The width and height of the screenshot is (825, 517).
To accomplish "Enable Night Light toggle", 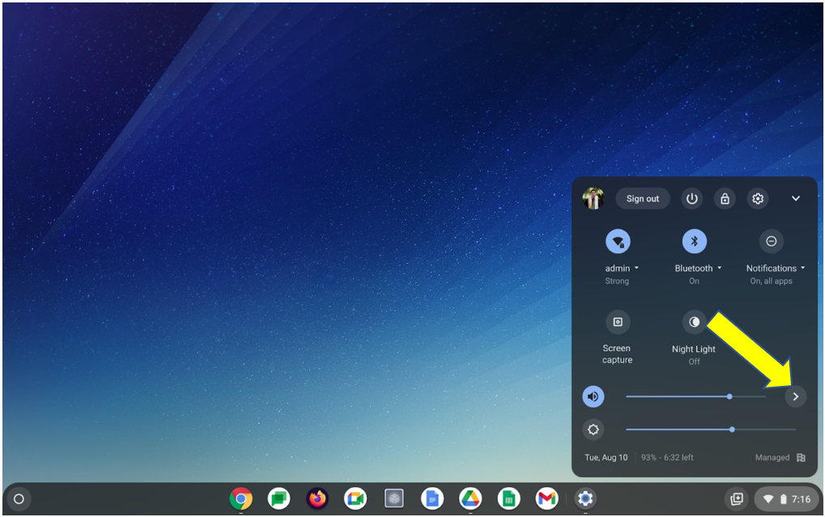I will (695, 322).
